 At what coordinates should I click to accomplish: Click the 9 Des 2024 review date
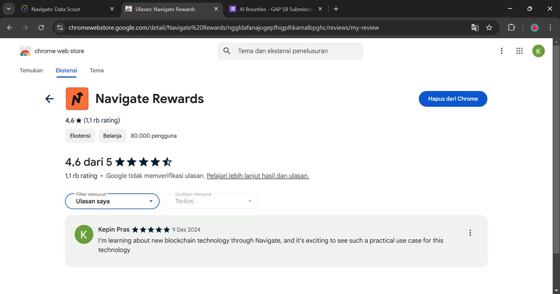186,230
